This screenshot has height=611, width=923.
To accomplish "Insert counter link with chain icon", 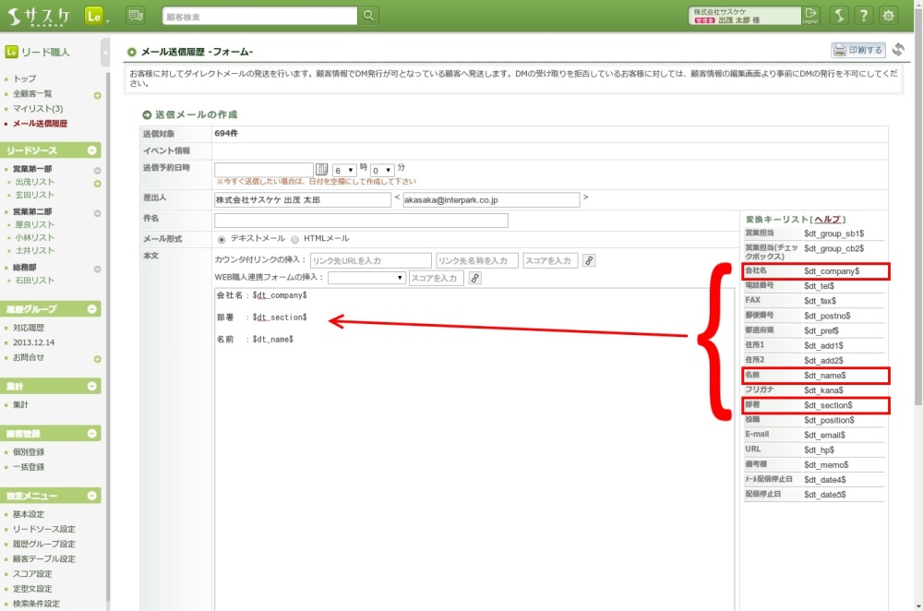I will 589,261.
